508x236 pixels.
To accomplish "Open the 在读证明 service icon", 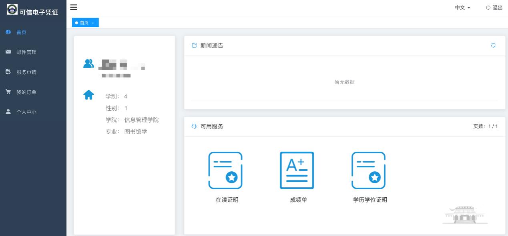I will (225, 171).
